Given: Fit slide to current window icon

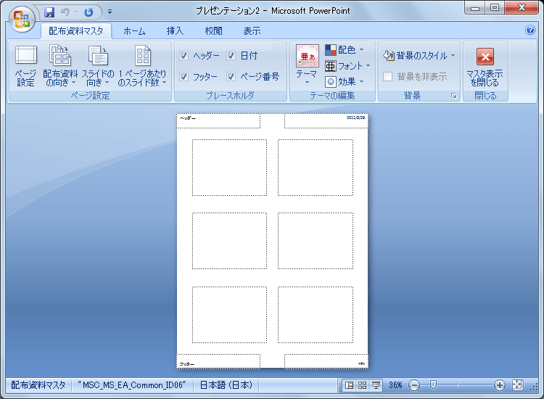Looking at the screenshot, I should 517,385.
